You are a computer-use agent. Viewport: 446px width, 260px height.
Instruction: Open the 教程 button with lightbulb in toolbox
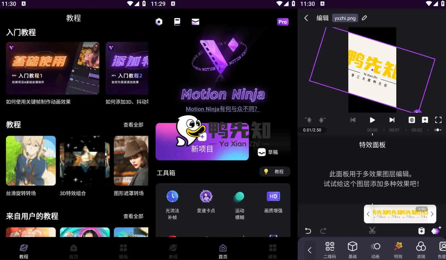pos(275,172)
